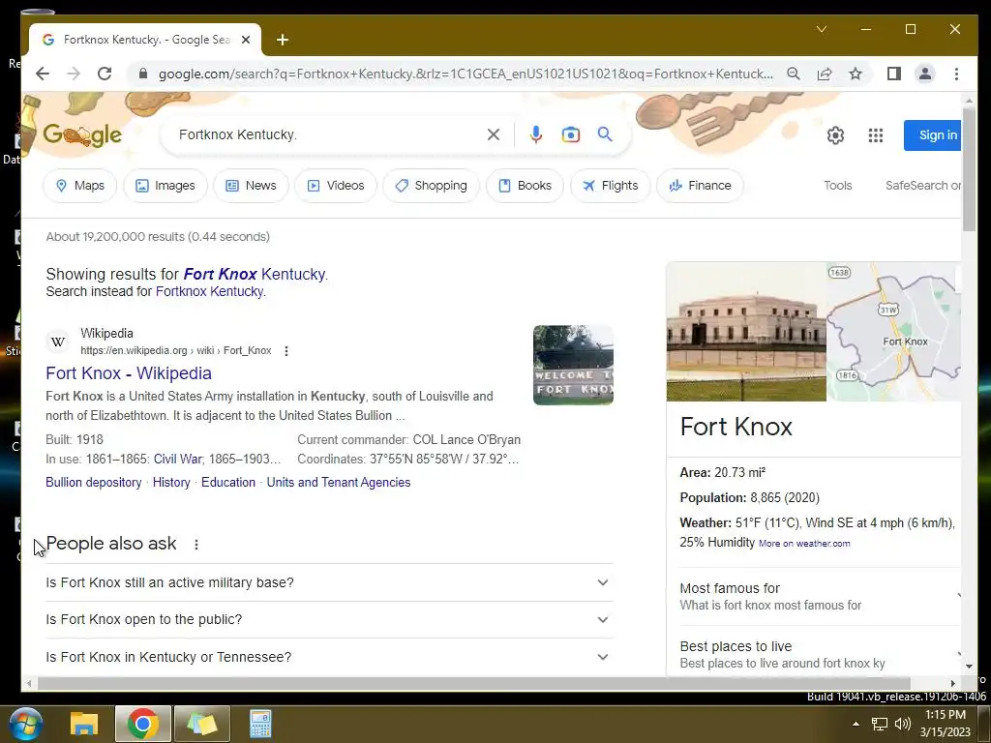Image resolution: width=991 pixels, height=743 pixels.
Task: Switch to News results
Action: [251, 186]
